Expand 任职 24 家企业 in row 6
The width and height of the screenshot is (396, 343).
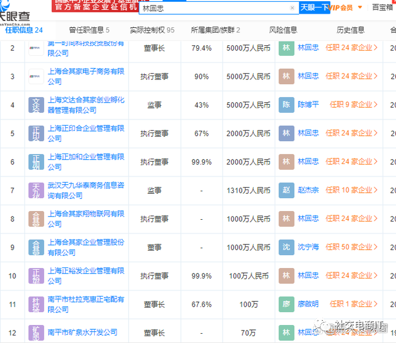pyautogui.click(x=351, y=161)
